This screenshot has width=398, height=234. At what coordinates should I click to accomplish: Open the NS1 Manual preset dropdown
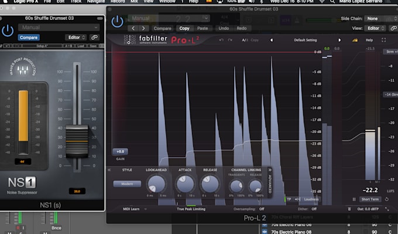(59, 27)
